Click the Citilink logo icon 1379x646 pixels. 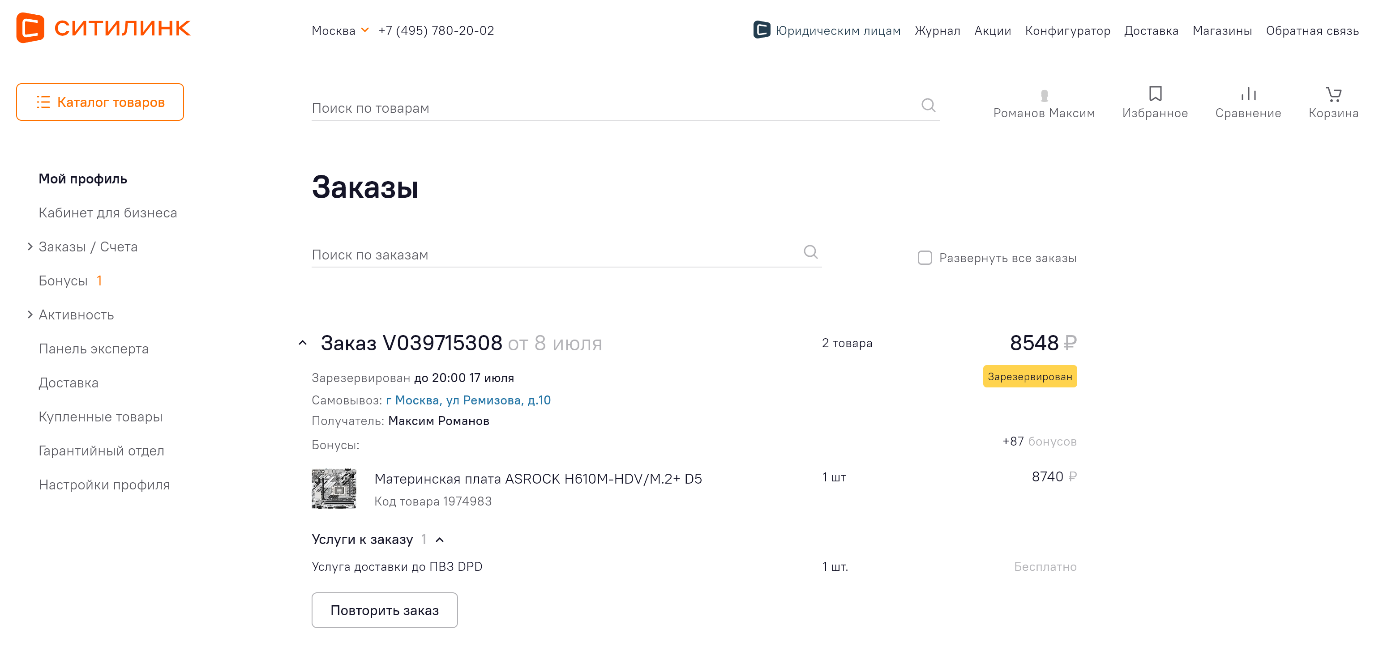click(30, 27)
